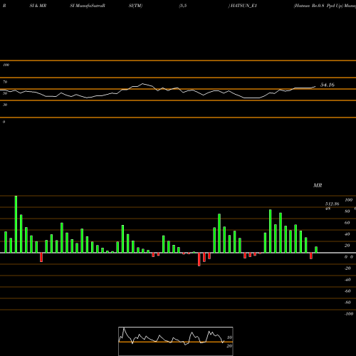
Task: Click the -40 label on MR axis
Action: (x=347, y=280)
